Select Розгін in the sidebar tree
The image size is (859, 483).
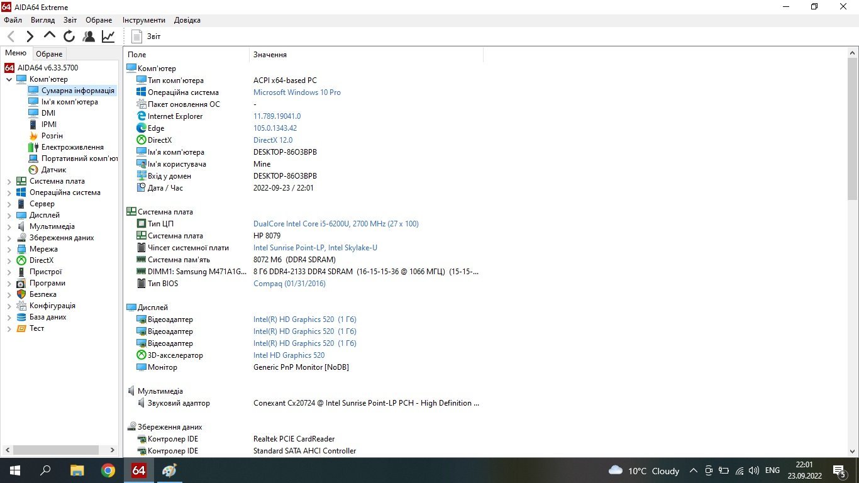tap(52, 136)
